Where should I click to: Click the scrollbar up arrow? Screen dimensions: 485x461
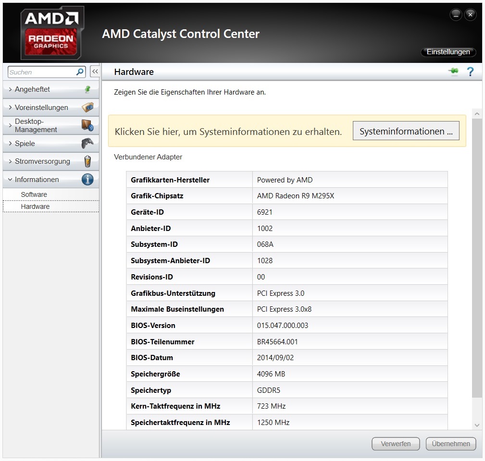(x=477, y=114)
